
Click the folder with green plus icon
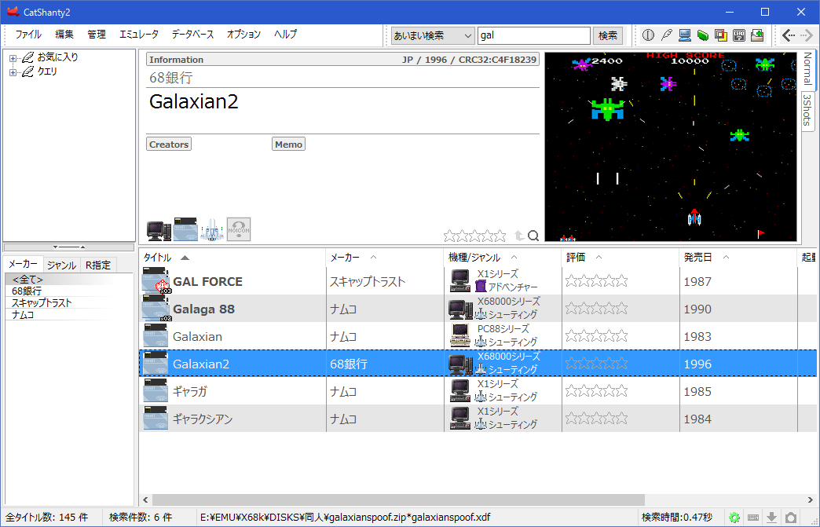757,35
